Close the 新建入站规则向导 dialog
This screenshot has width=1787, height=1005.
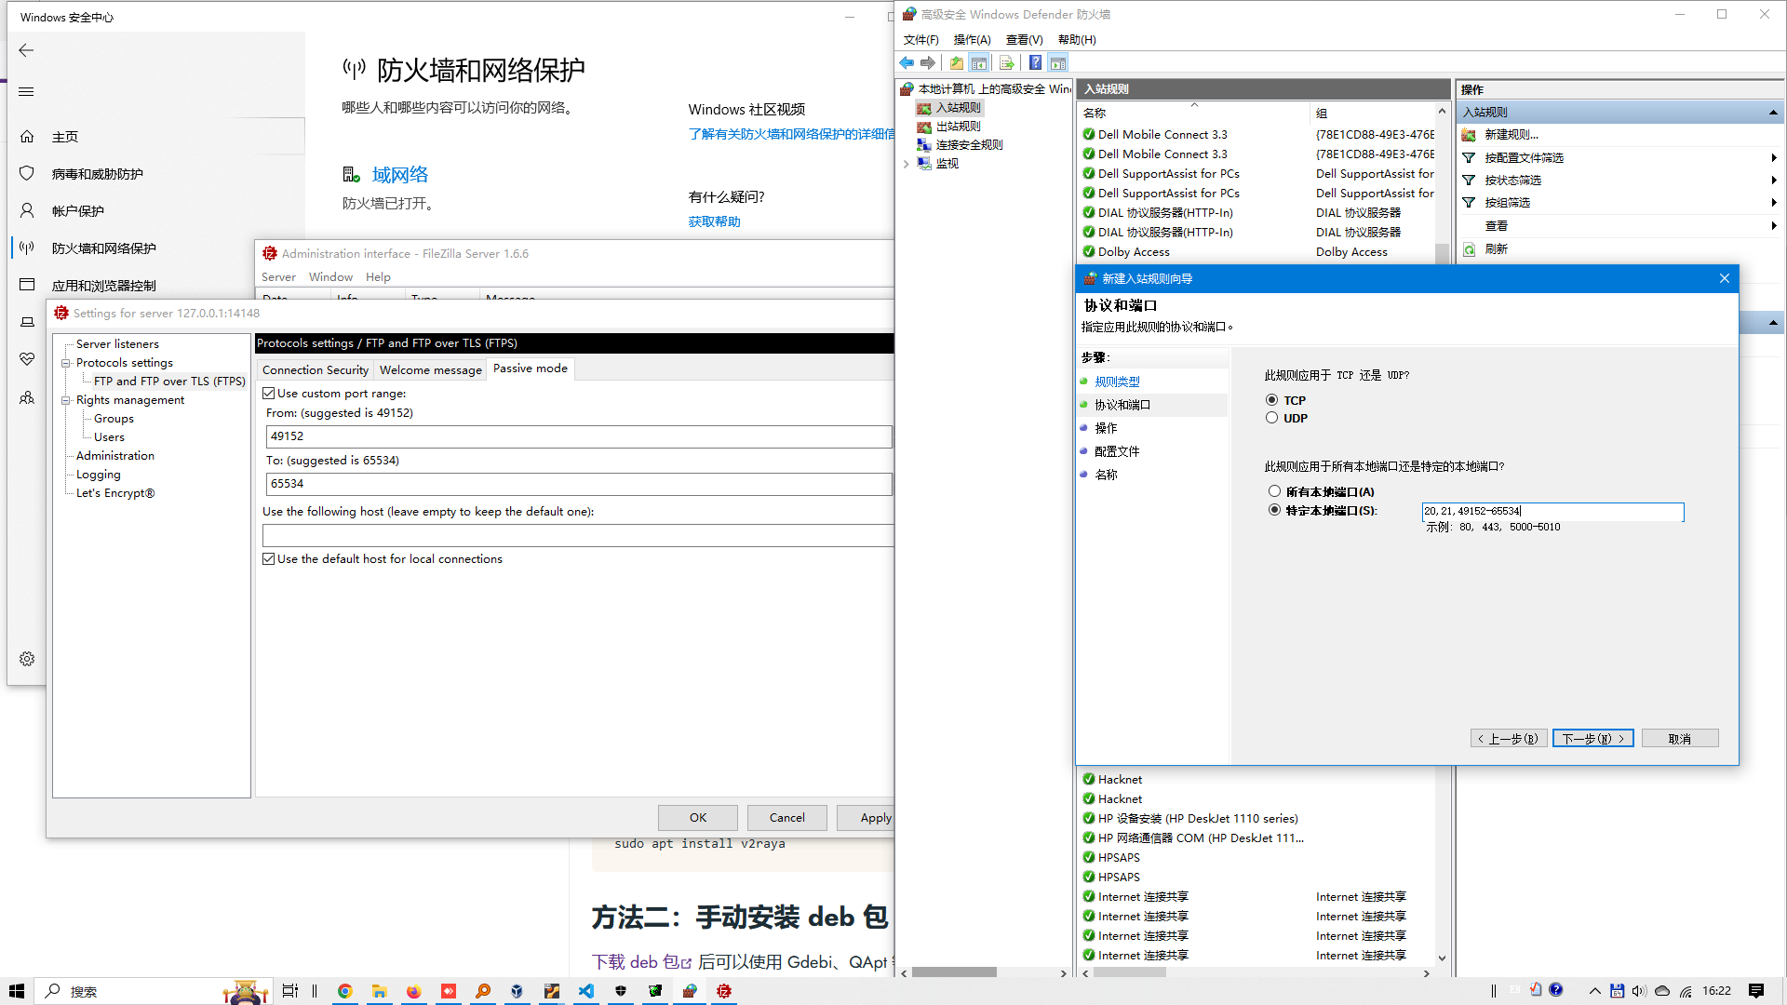coord(1724,278)
